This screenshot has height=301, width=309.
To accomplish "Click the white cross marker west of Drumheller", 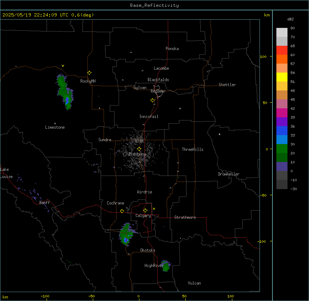I will 219,134.
